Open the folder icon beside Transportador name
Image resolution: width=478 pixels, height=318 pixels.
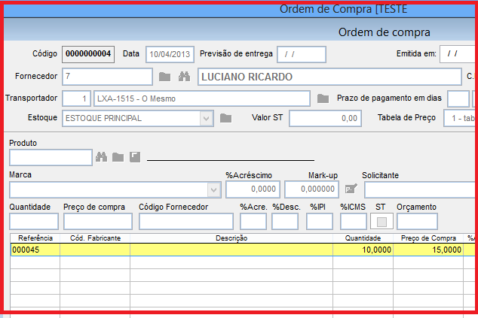click(323, 98)
